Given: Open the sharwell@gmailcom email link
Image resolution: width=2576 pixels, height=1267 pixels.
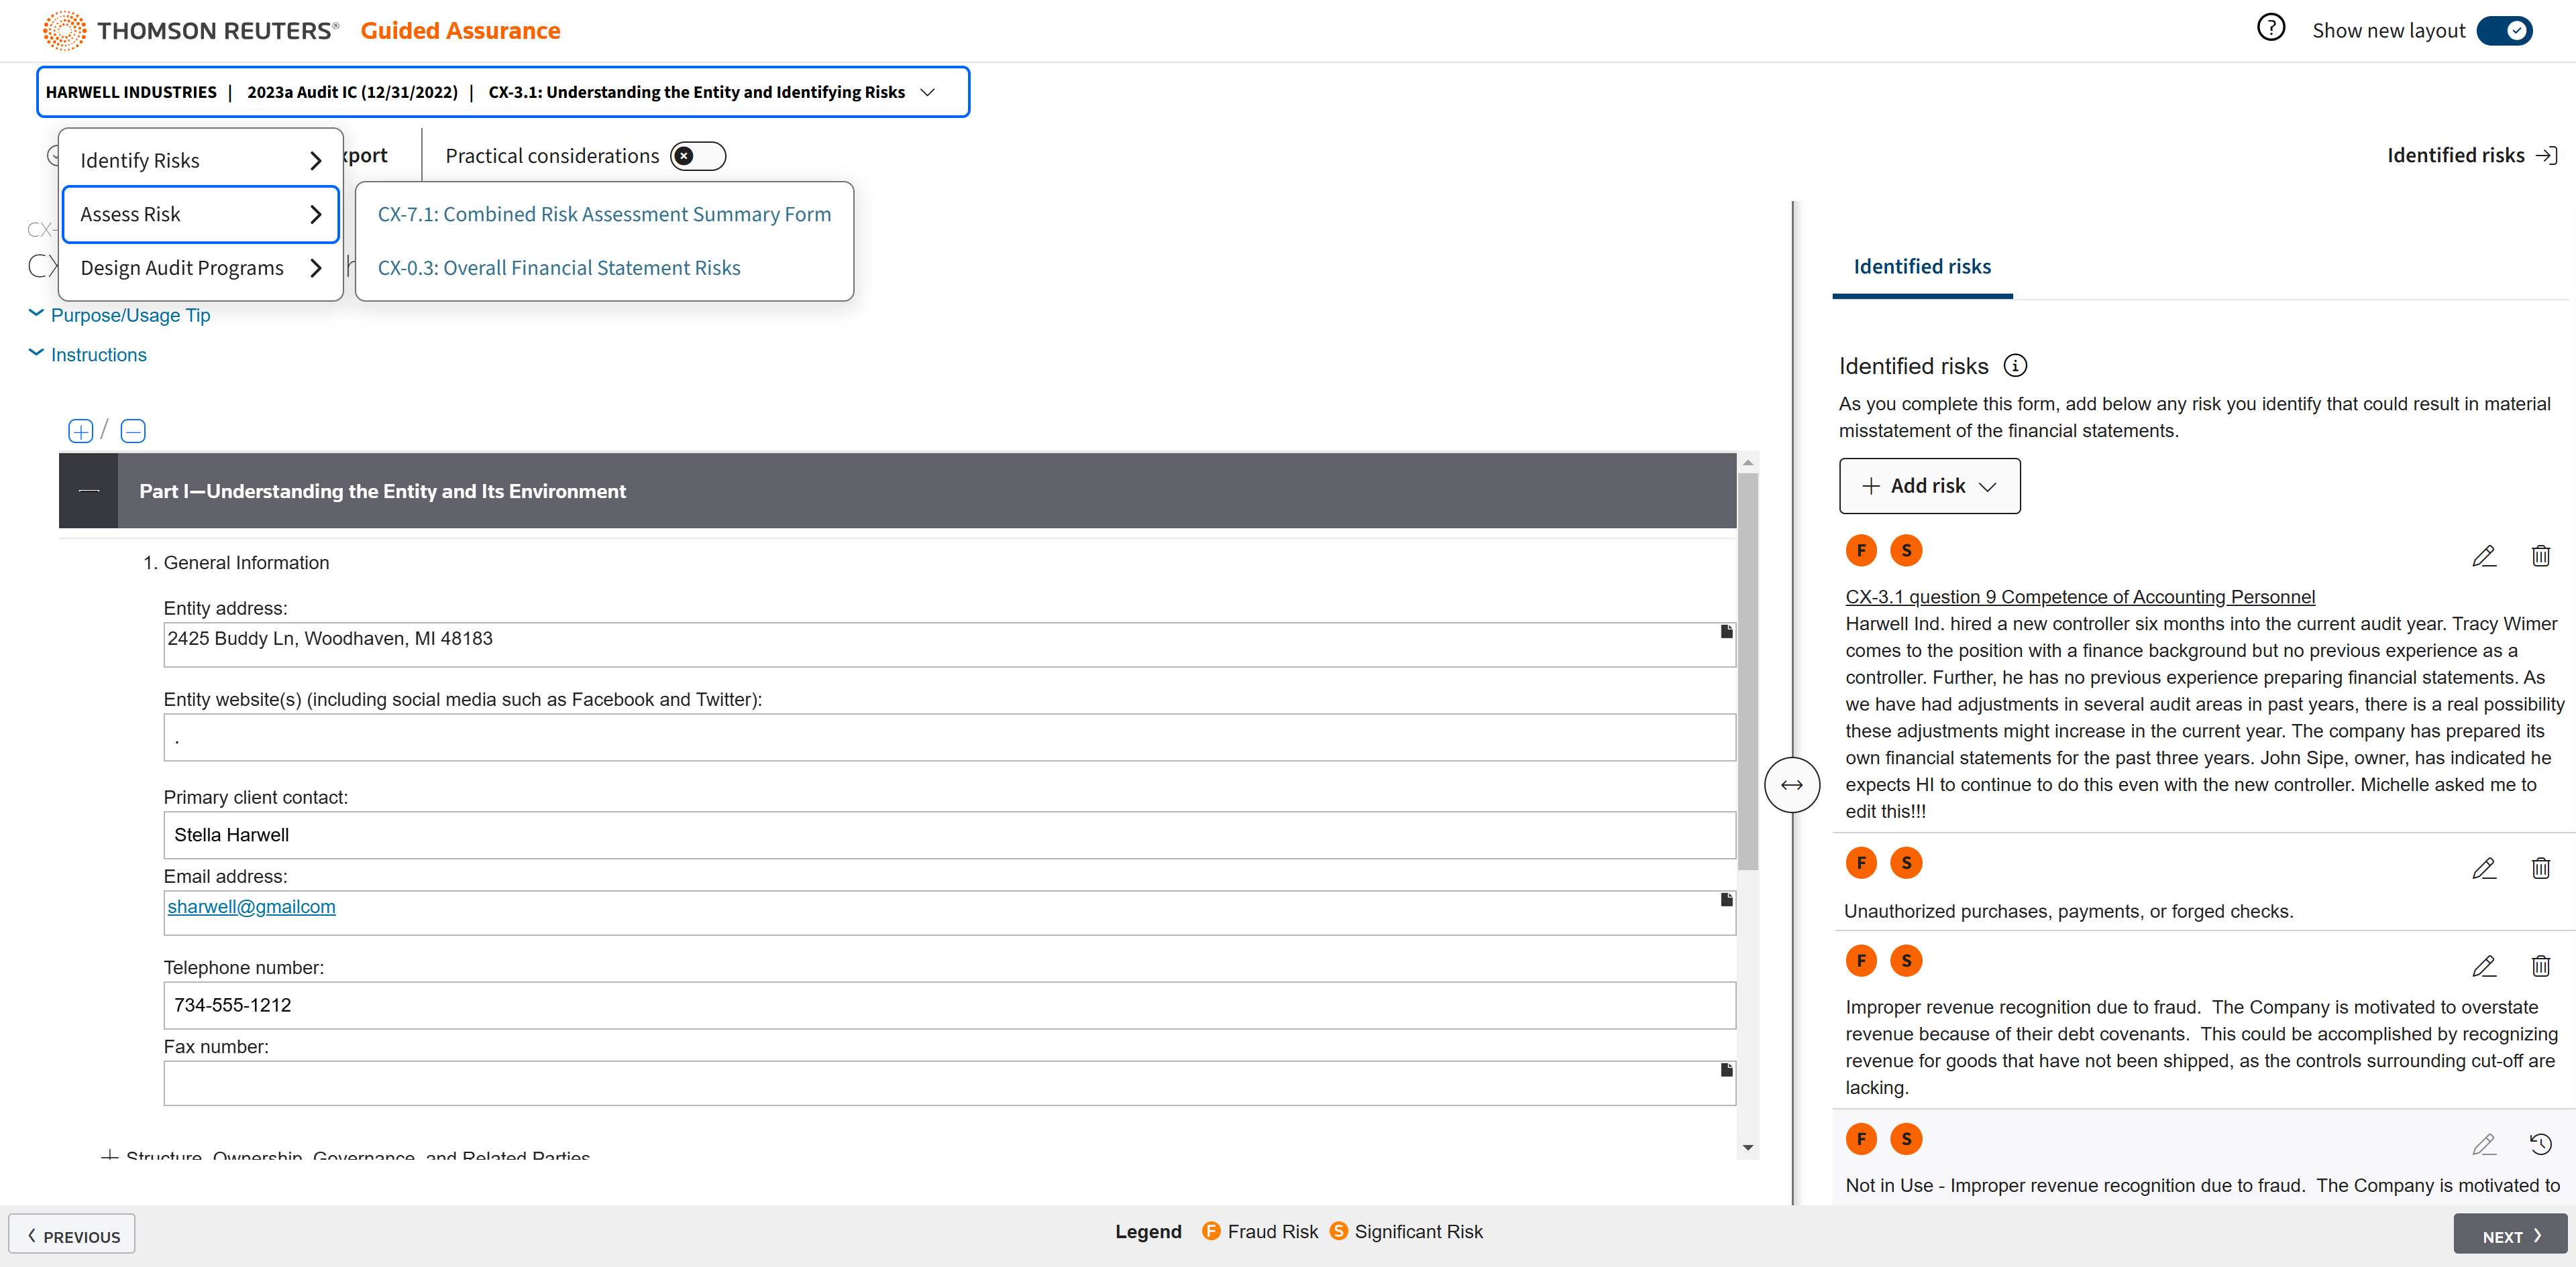Looking at the screenshot, I should point(251,906).
